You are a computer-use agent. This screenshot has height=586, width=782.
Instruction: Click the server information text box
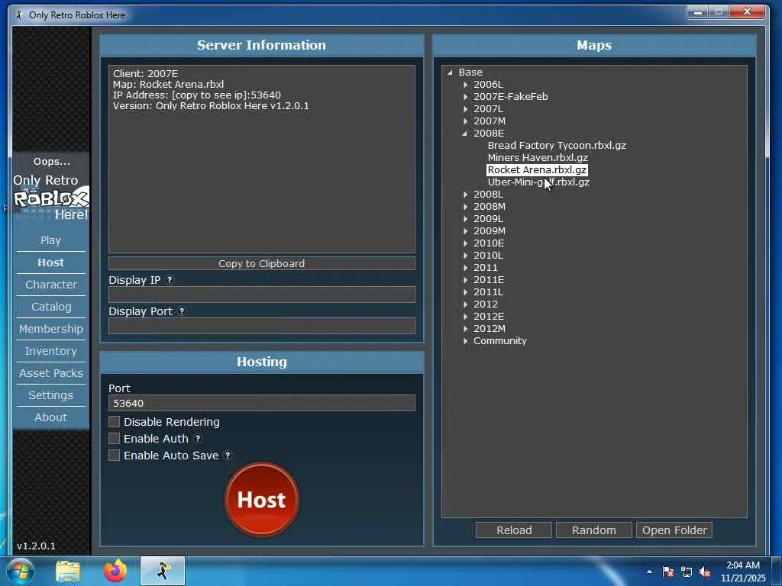pos(262,159)
